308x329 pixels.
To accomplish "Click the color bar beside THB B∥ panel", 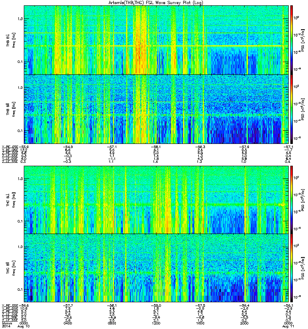I will [292, 109].
